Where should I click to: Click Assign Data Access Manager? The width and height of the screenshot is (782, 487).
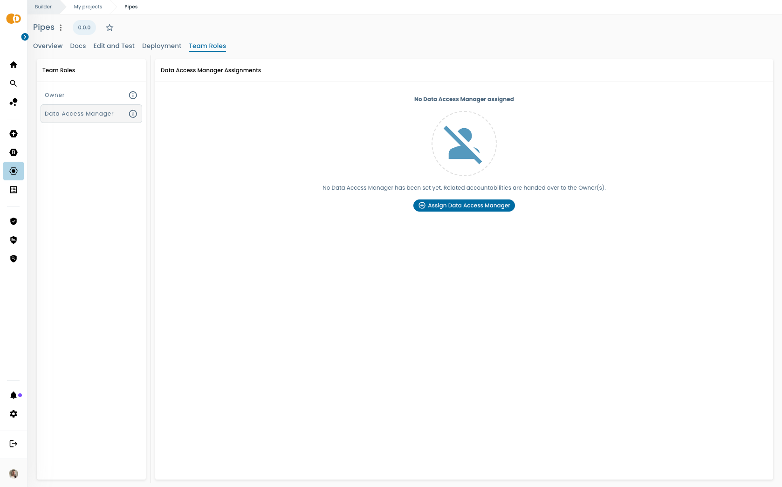[x=464, y=206]
